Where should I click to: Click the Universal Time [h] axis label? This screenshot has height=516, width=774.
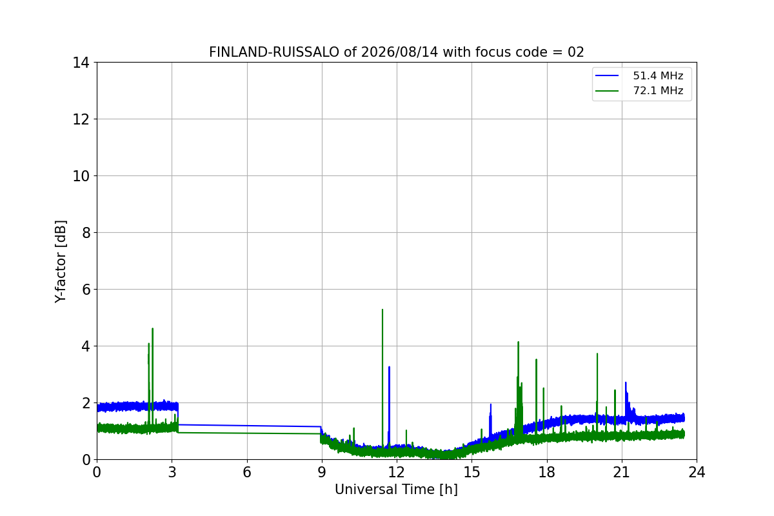(396, 490)
